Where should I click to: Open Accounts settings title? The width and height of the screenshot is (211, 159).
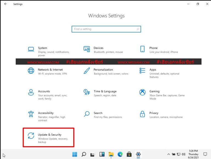click(44, 91)
